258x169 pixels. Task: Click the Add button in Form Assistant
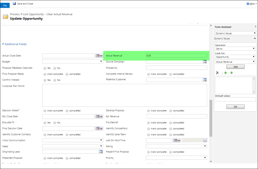coord(235,67)
